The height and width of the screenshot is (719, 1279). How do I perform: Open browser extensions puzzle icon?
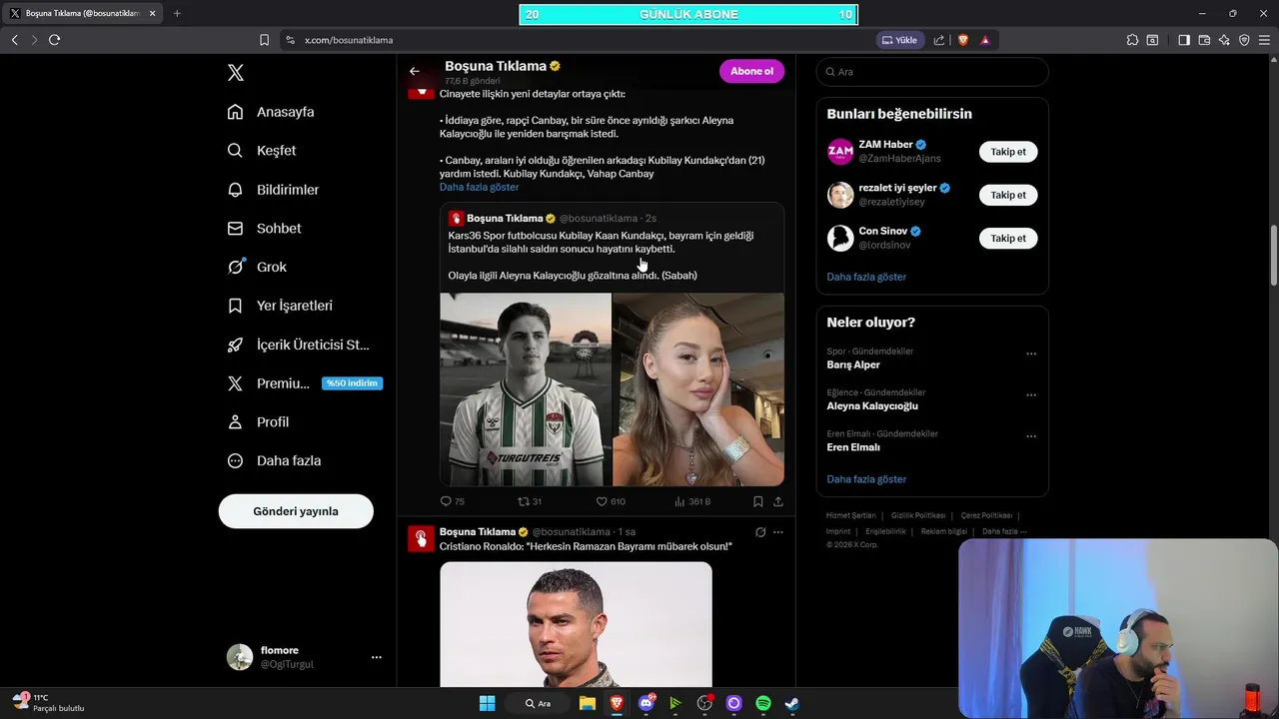(1132, 40)
